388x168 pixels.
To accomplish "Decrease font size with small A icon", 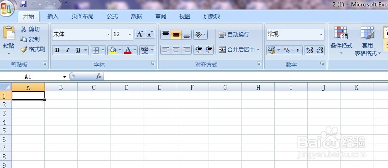I will pyautogui.click(x=150, y=34).
